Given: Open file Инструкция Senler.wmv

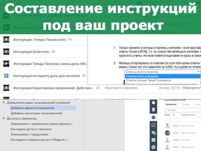Looking at the screenshot, I should point(31,52).
